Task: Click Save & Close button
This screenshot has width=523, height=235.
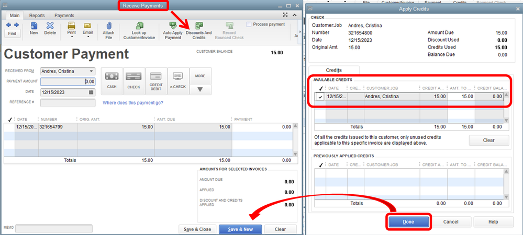Action: 198,229
